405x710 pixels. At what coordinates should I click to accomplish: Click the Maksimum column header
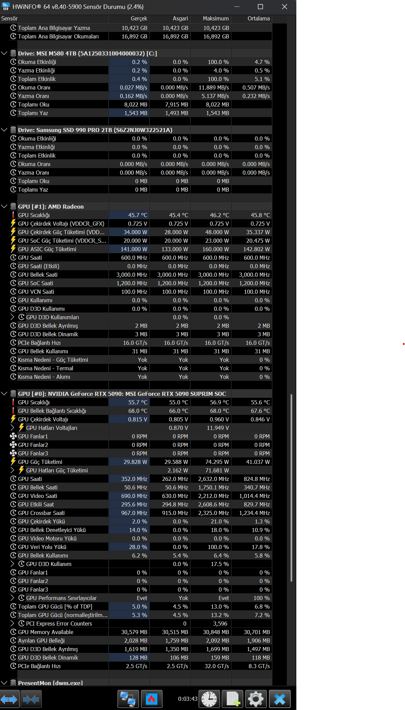[x=211, y=19]
